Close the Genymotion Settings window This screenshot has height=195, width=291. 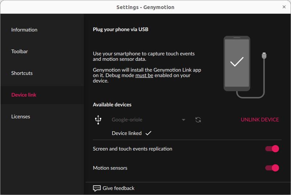click(284, 7)
